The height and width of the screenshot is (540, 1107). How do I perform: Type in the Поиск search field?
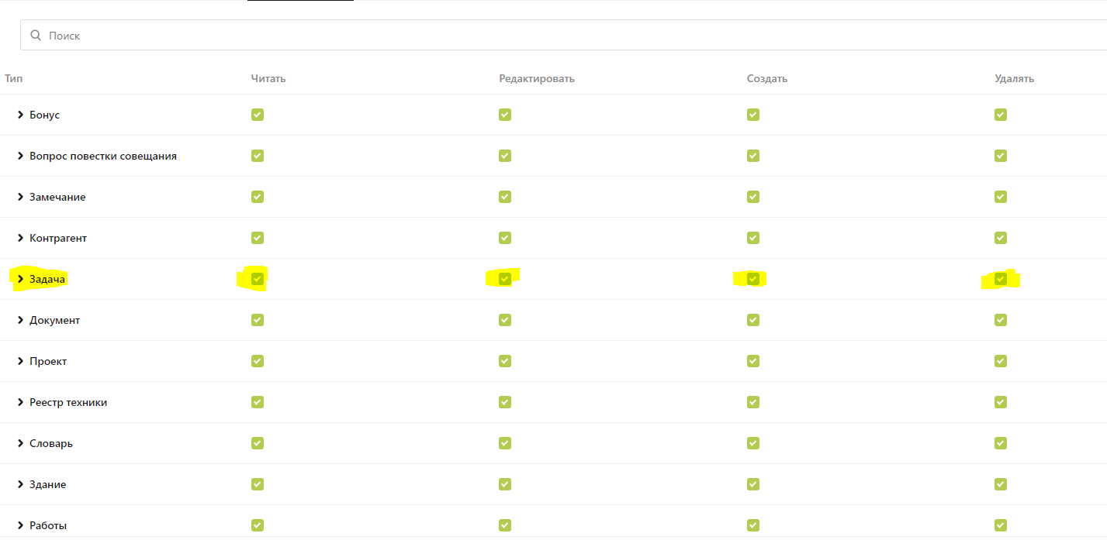pos(543,36)
